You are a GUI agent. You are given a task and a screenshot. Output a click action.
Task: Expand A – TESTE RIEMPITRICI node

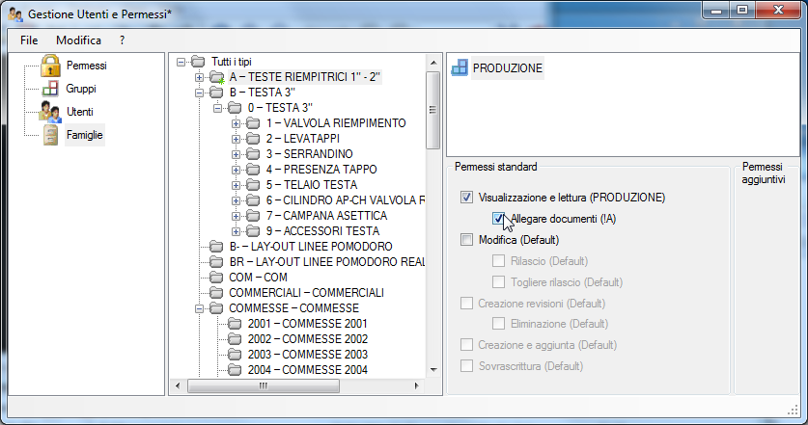coord(200,78)
